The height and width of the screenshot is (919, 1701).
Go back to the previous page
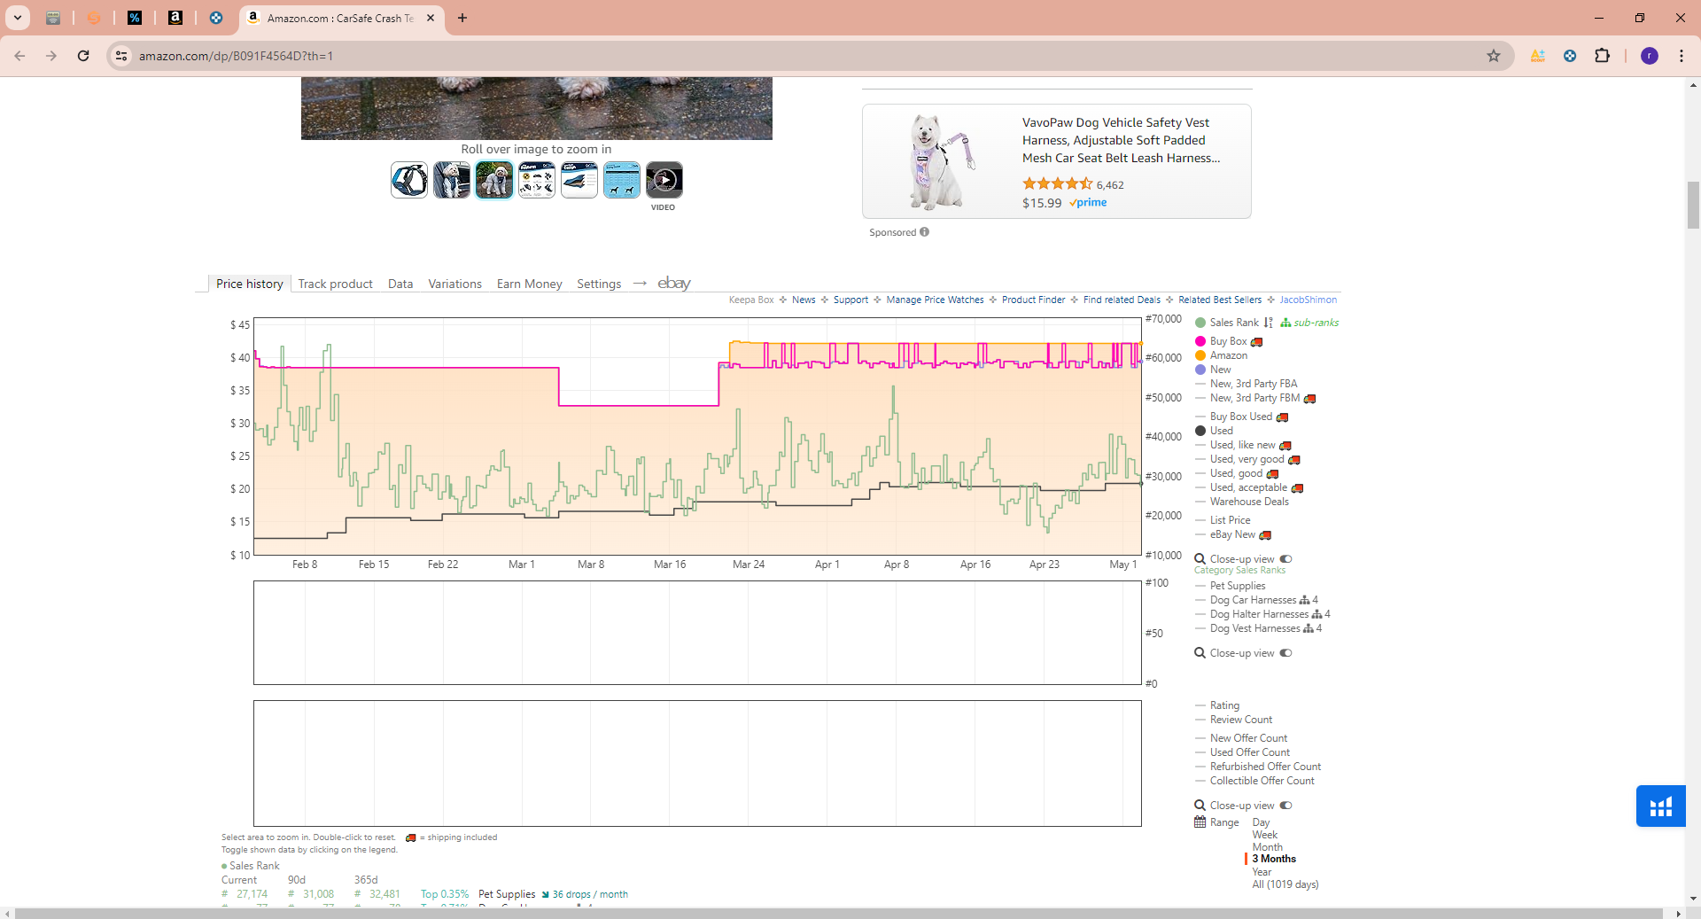[19, 56]
